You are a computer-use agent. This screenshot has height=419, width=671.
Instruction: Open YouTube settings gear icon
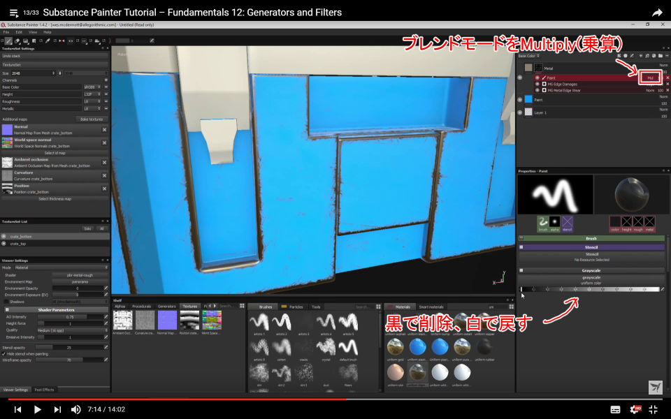635,409
